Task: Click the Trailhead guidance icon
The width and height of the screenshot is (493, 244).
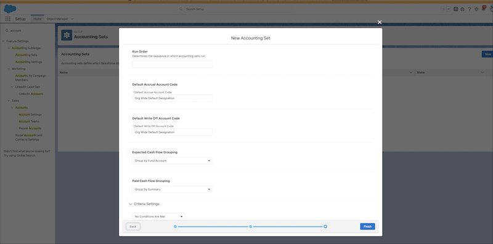Action: click(462, 9)
